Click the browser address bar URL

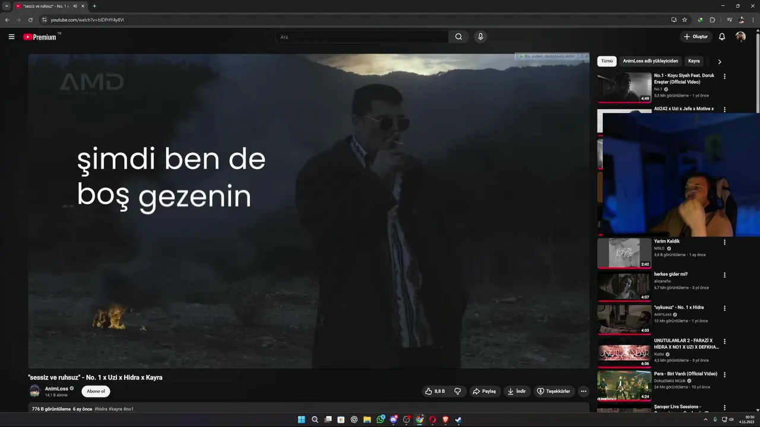87,20
